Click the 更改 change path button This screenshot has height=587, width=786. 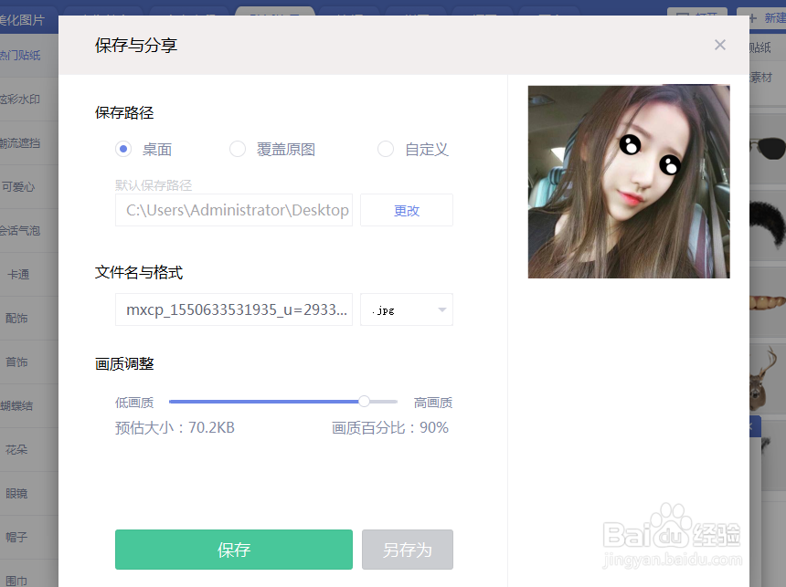(x=406, y=210)
